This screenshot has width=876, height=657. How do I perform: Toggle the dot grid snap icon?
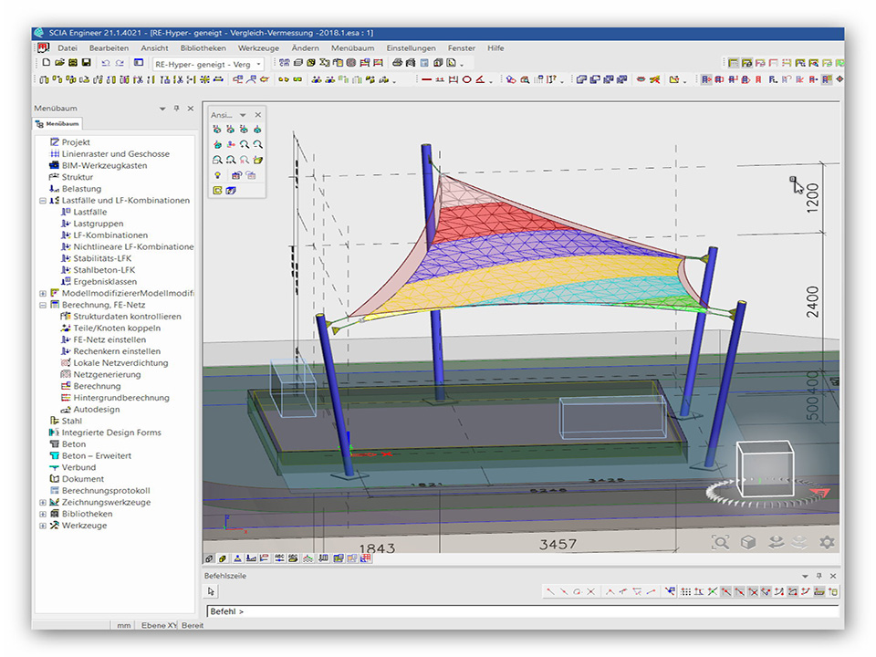point(685,591)
